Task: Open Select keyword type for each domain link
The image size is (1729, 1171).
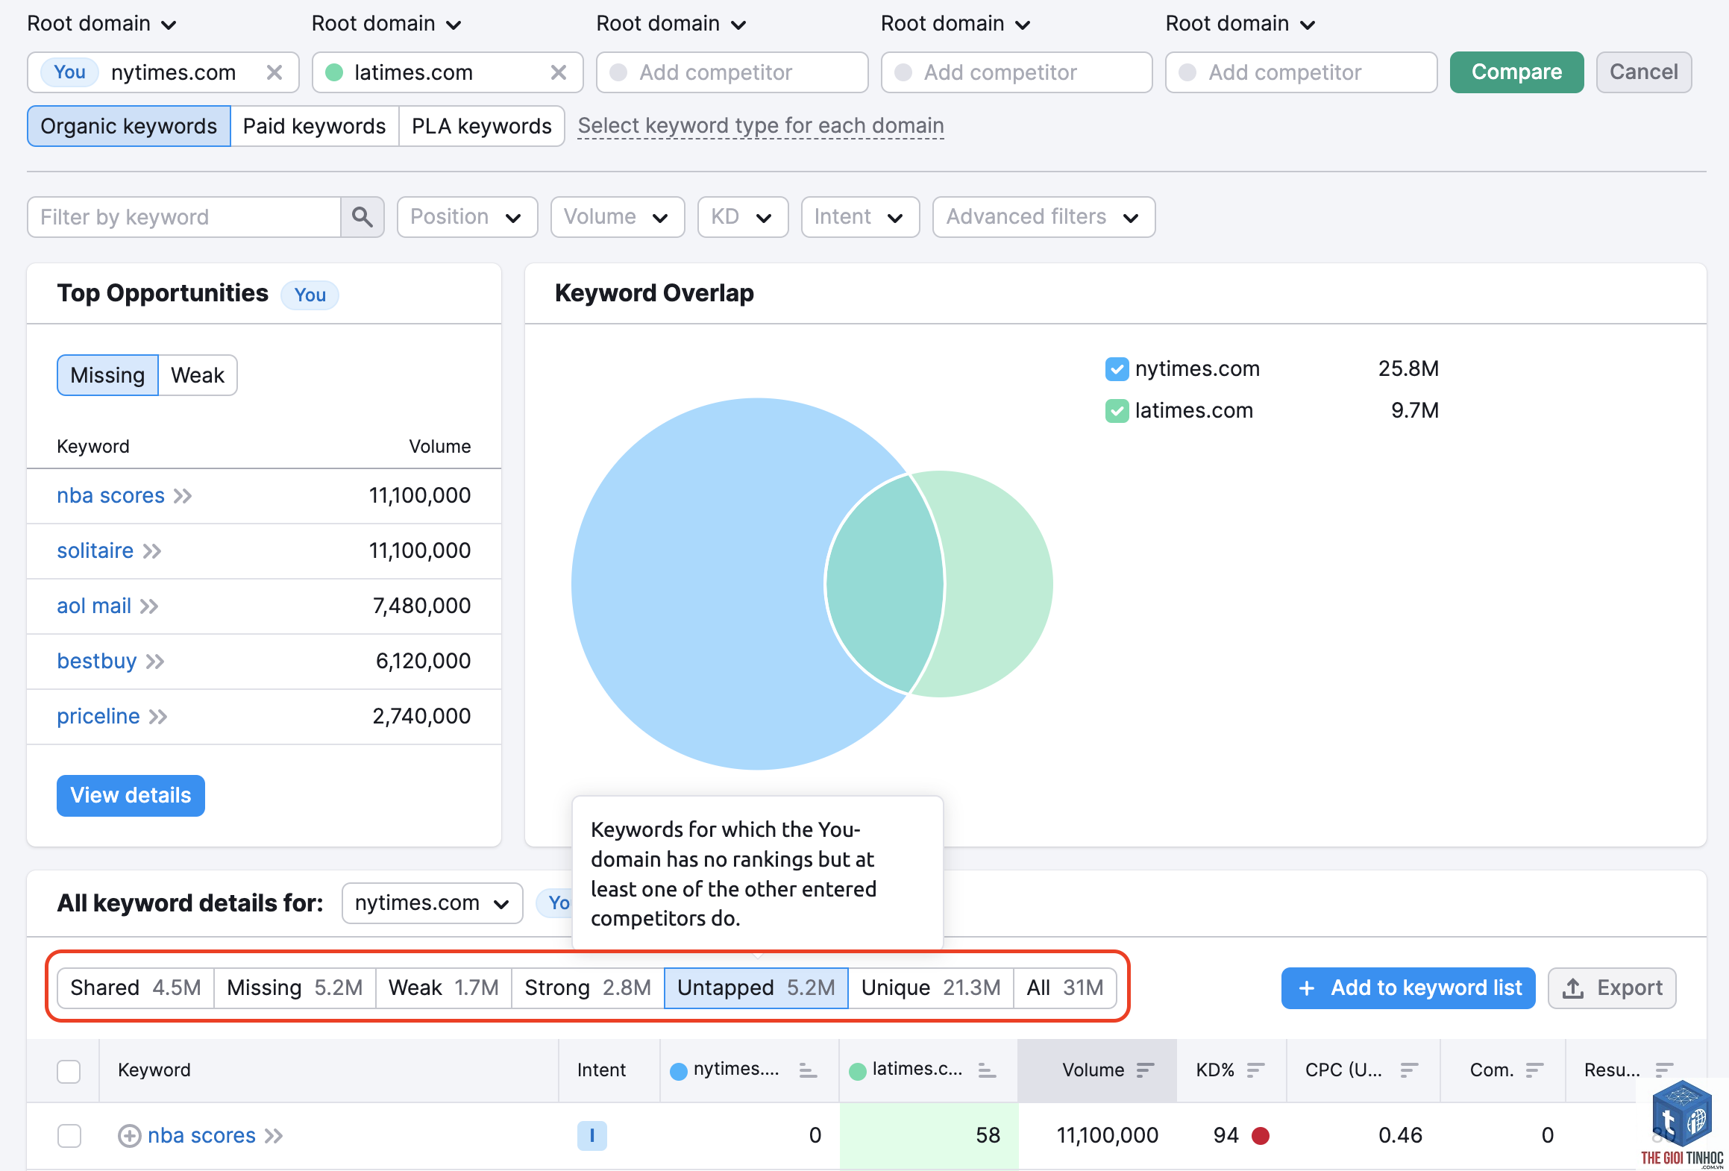Action: point(761,126)
